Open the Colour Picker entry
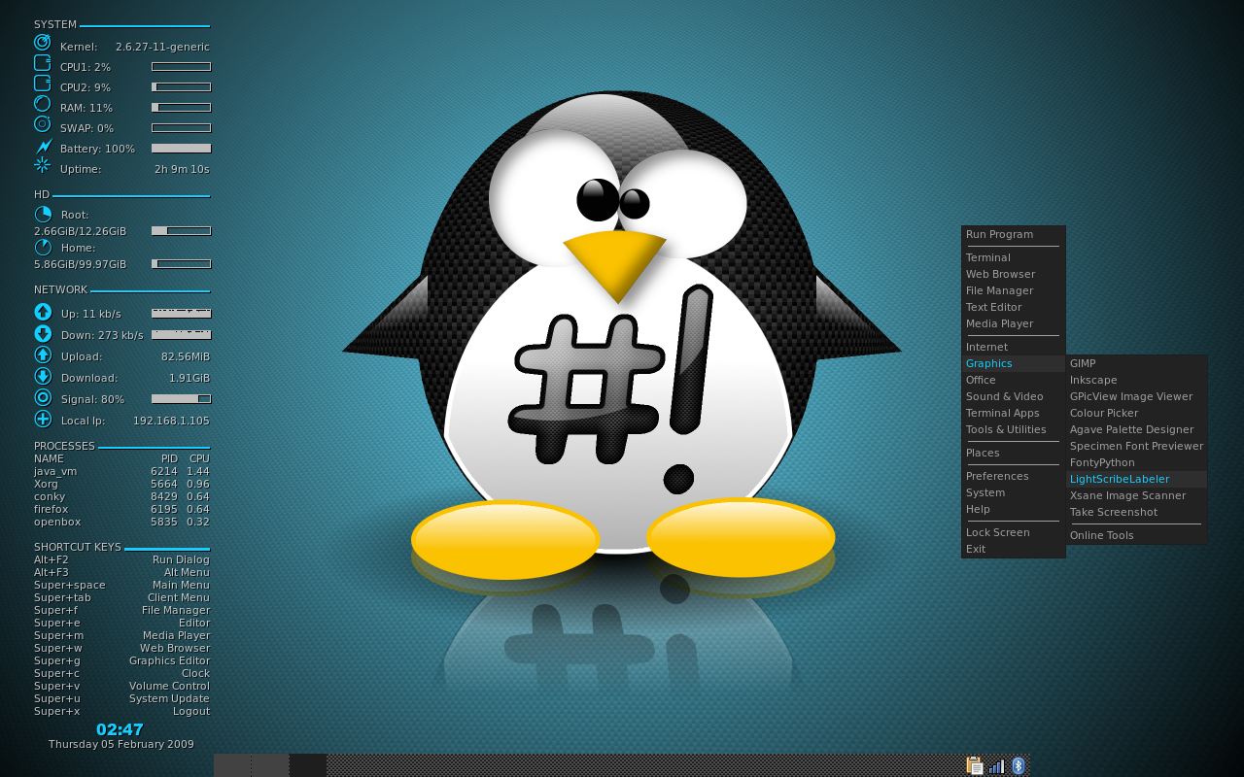This screenshot has width=1244, height=777. 1137,413
